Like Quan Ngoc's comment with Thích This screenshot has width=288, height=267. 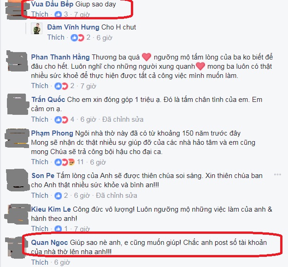pos(40,262)
